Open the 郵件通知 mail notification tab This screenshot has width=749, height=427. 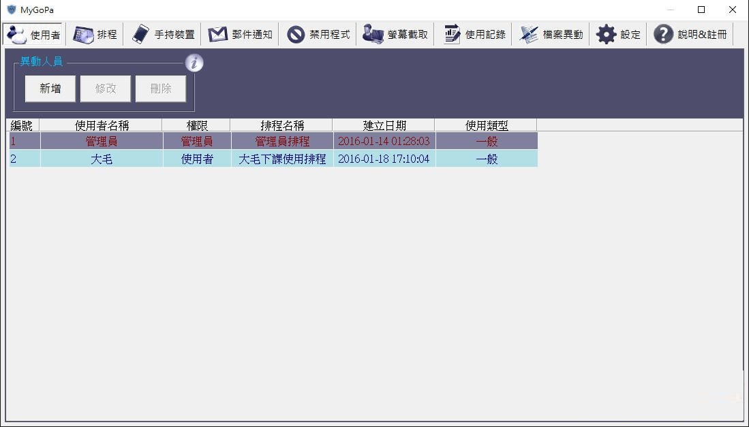tap(240, 34)
